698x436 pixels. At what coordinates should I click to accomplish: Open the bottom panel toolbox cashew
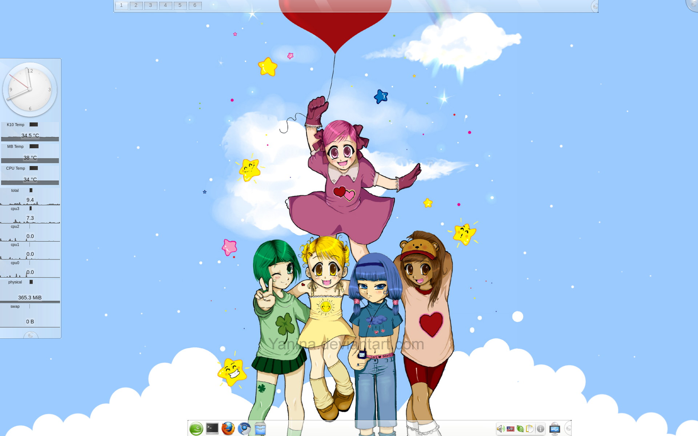[x=568, y=429]
